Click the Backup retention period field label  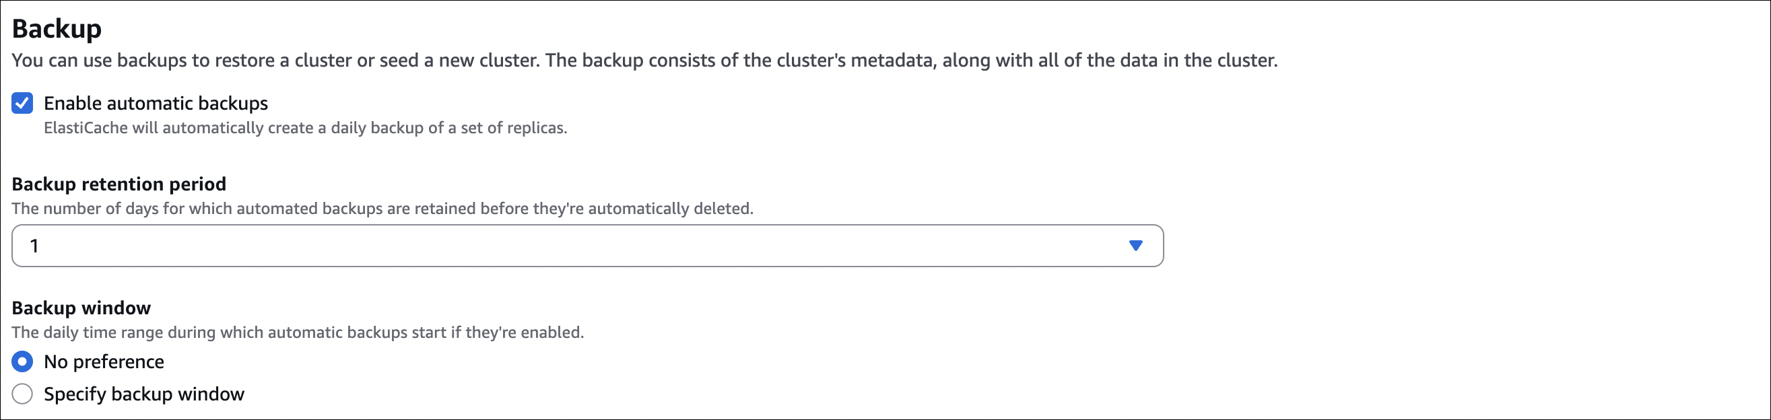119,184
